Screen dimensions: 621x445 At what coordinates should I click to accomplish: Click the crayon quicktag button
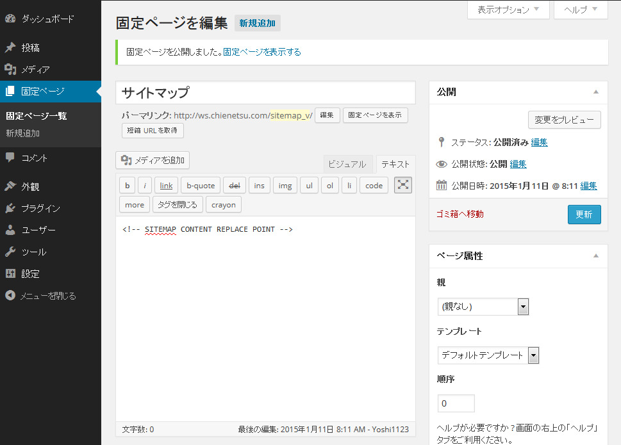pos(224,204)
